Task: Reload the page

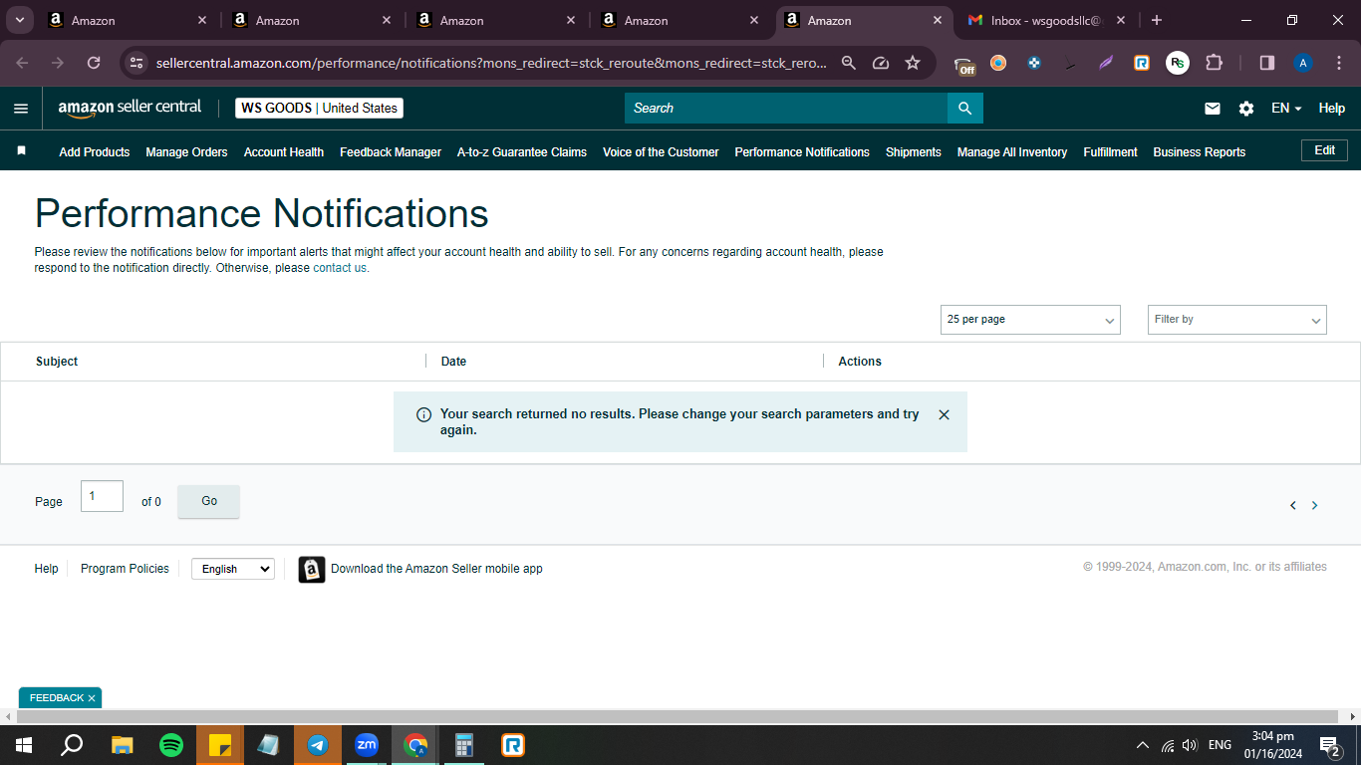Action: (x=94, y=63)
